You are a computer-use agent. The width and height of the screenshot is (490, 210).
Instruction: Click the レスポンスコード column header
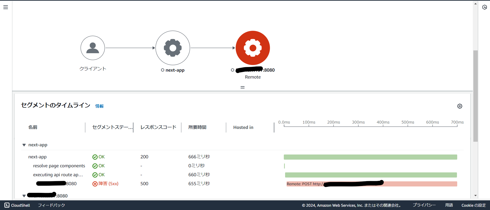click(158, 127)
